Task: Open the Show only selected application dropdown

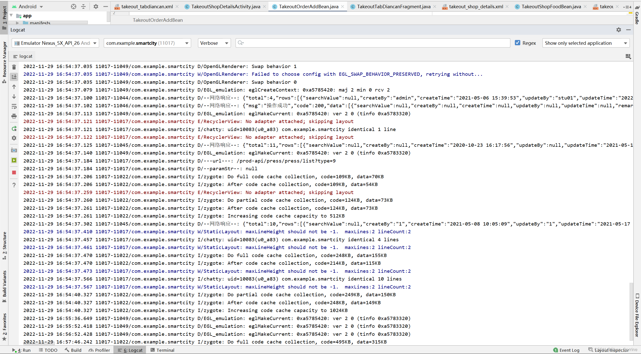Action: tap(586, 43)
